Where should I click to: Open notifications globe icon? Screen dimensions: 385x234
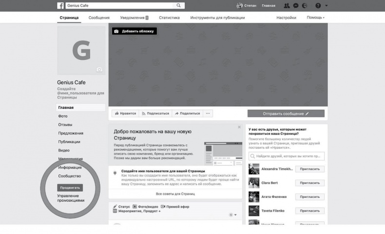click(305, 6)
